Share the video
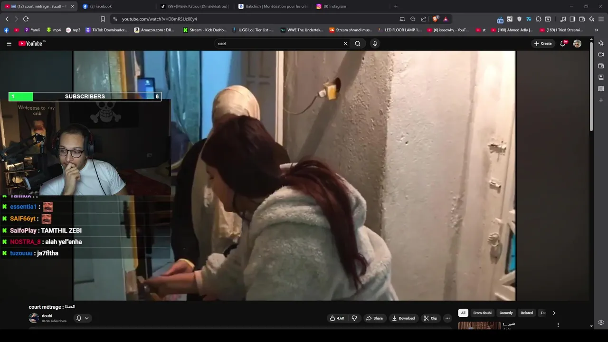Viewport: 608px width, 342px height. click(374, 318)
